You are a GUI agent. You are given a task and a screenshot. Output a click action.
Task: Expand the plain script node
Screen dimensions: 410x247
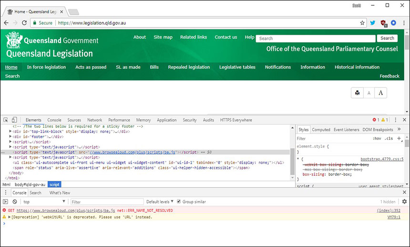(10, 142)
